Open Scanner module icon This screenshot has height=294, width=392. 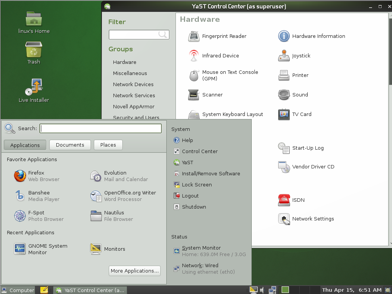tap(194, 95)
